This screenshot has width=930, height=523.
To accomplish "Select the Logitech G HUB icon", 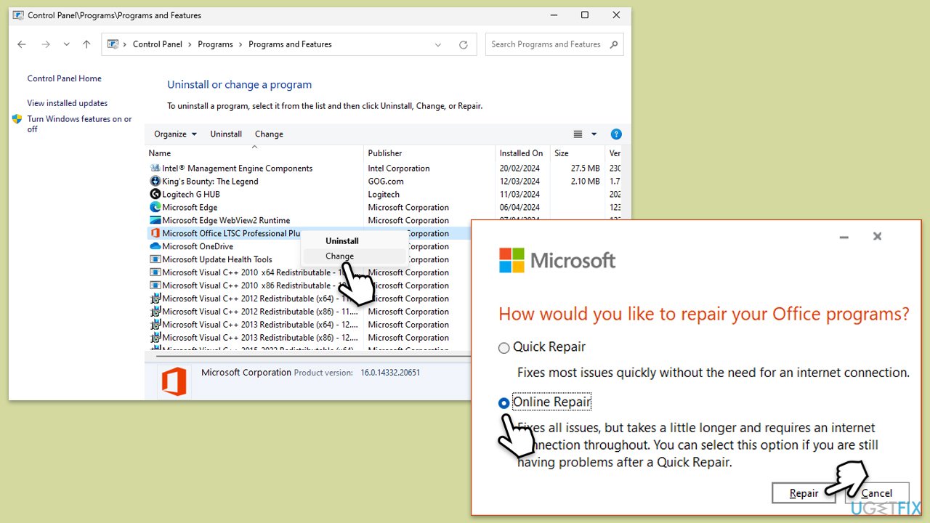I will tap(155, 194).
